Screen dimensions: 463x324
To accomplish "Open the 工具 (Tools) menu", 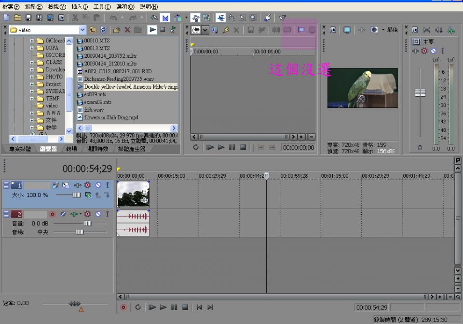I will pos(102,7).
